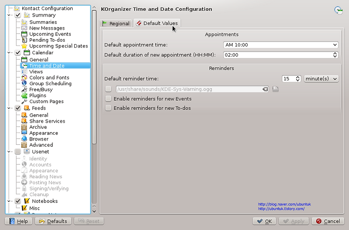
Task: Collapse the Calendar tree branch
Action: point(9,53)
